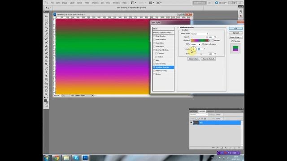Open the Windows Start menu
This screenshot has width=287, height=161.
click(47, 158)
